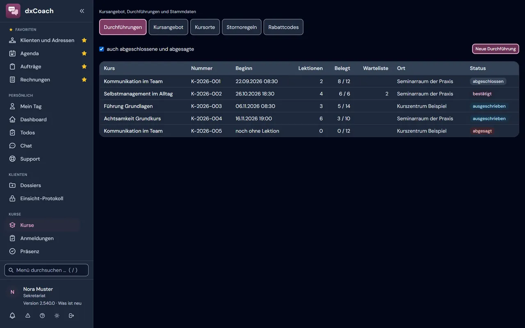This screenshot has width=525, height=328.
Task: Click the Neue Durchführung button
Action: tap(495, 49)
